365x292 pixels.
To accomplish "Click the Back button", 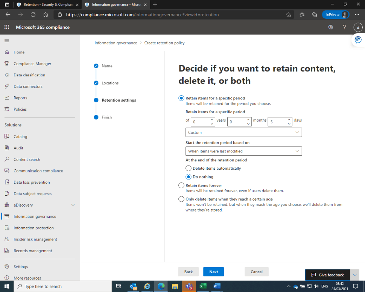I will [x=188, y=272].
